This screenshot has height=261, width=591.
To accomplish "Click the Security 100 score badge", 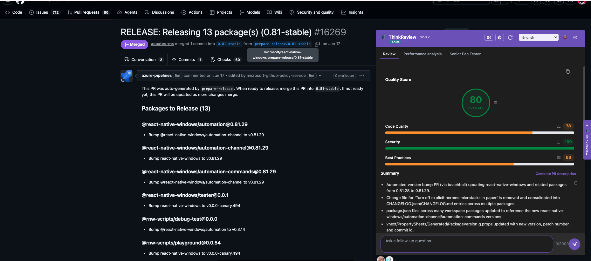I will pos(568,142).
